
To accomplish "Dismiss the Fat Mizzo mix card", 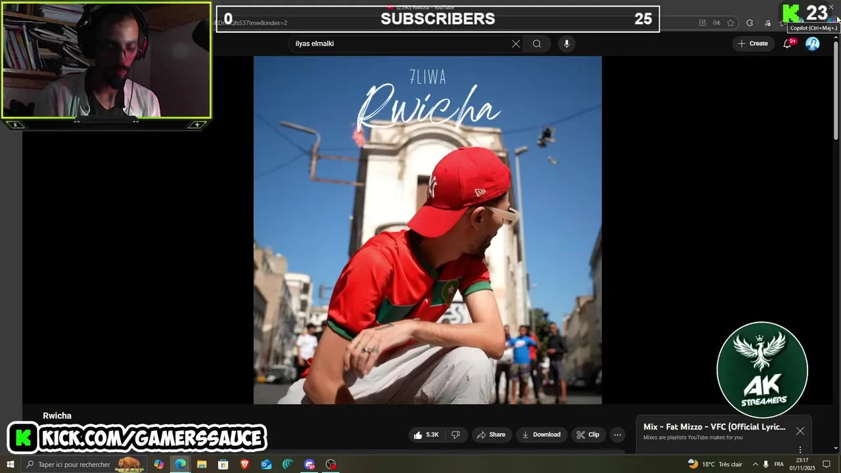I will tap(800, 431).
